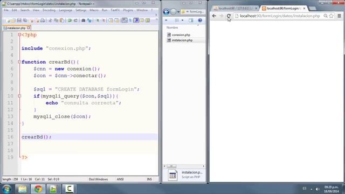The image size is (345, 194).
Task: Open Explorer recent locations dropdown arrow
Action: pos(178,12)
